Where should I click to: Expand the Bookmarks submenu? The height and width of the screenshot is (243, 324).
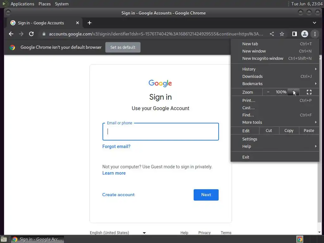(x=275, y=84)
